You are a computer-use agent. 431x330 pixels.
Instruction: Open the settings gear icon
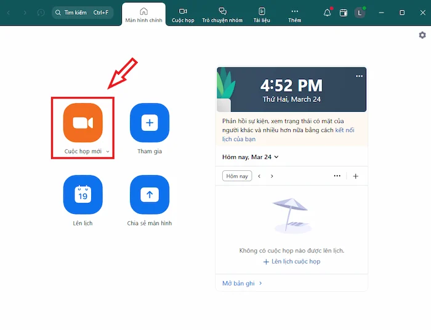coord(422,36)
